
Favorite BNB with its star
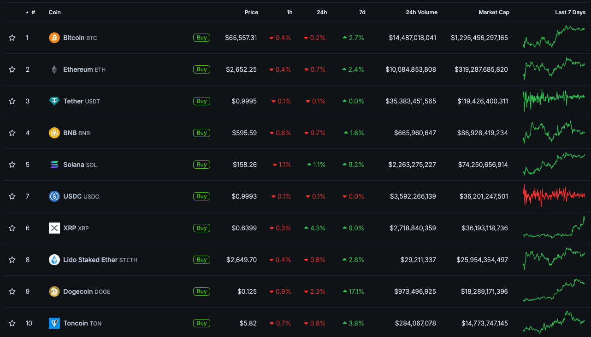pos(12,133)
